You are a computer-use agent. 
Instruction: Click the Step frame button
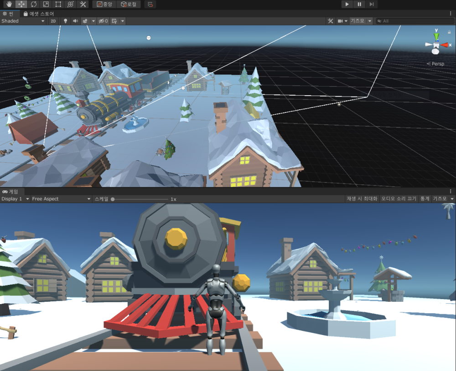(372, 4)
